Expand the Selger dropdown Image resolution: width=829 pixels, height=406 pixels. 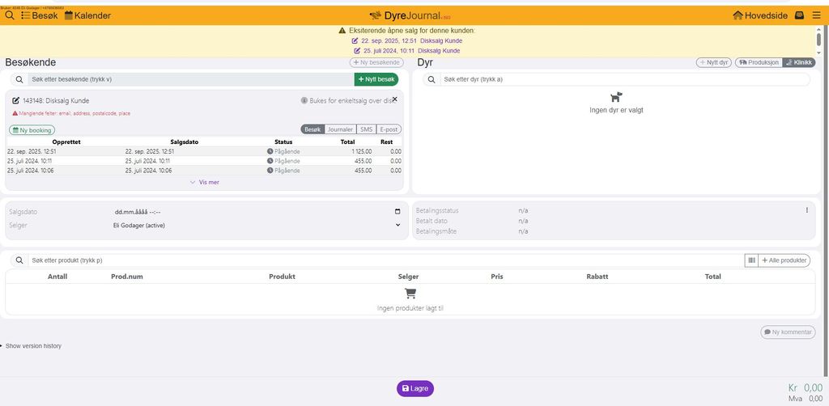click(x=397, y=226)
